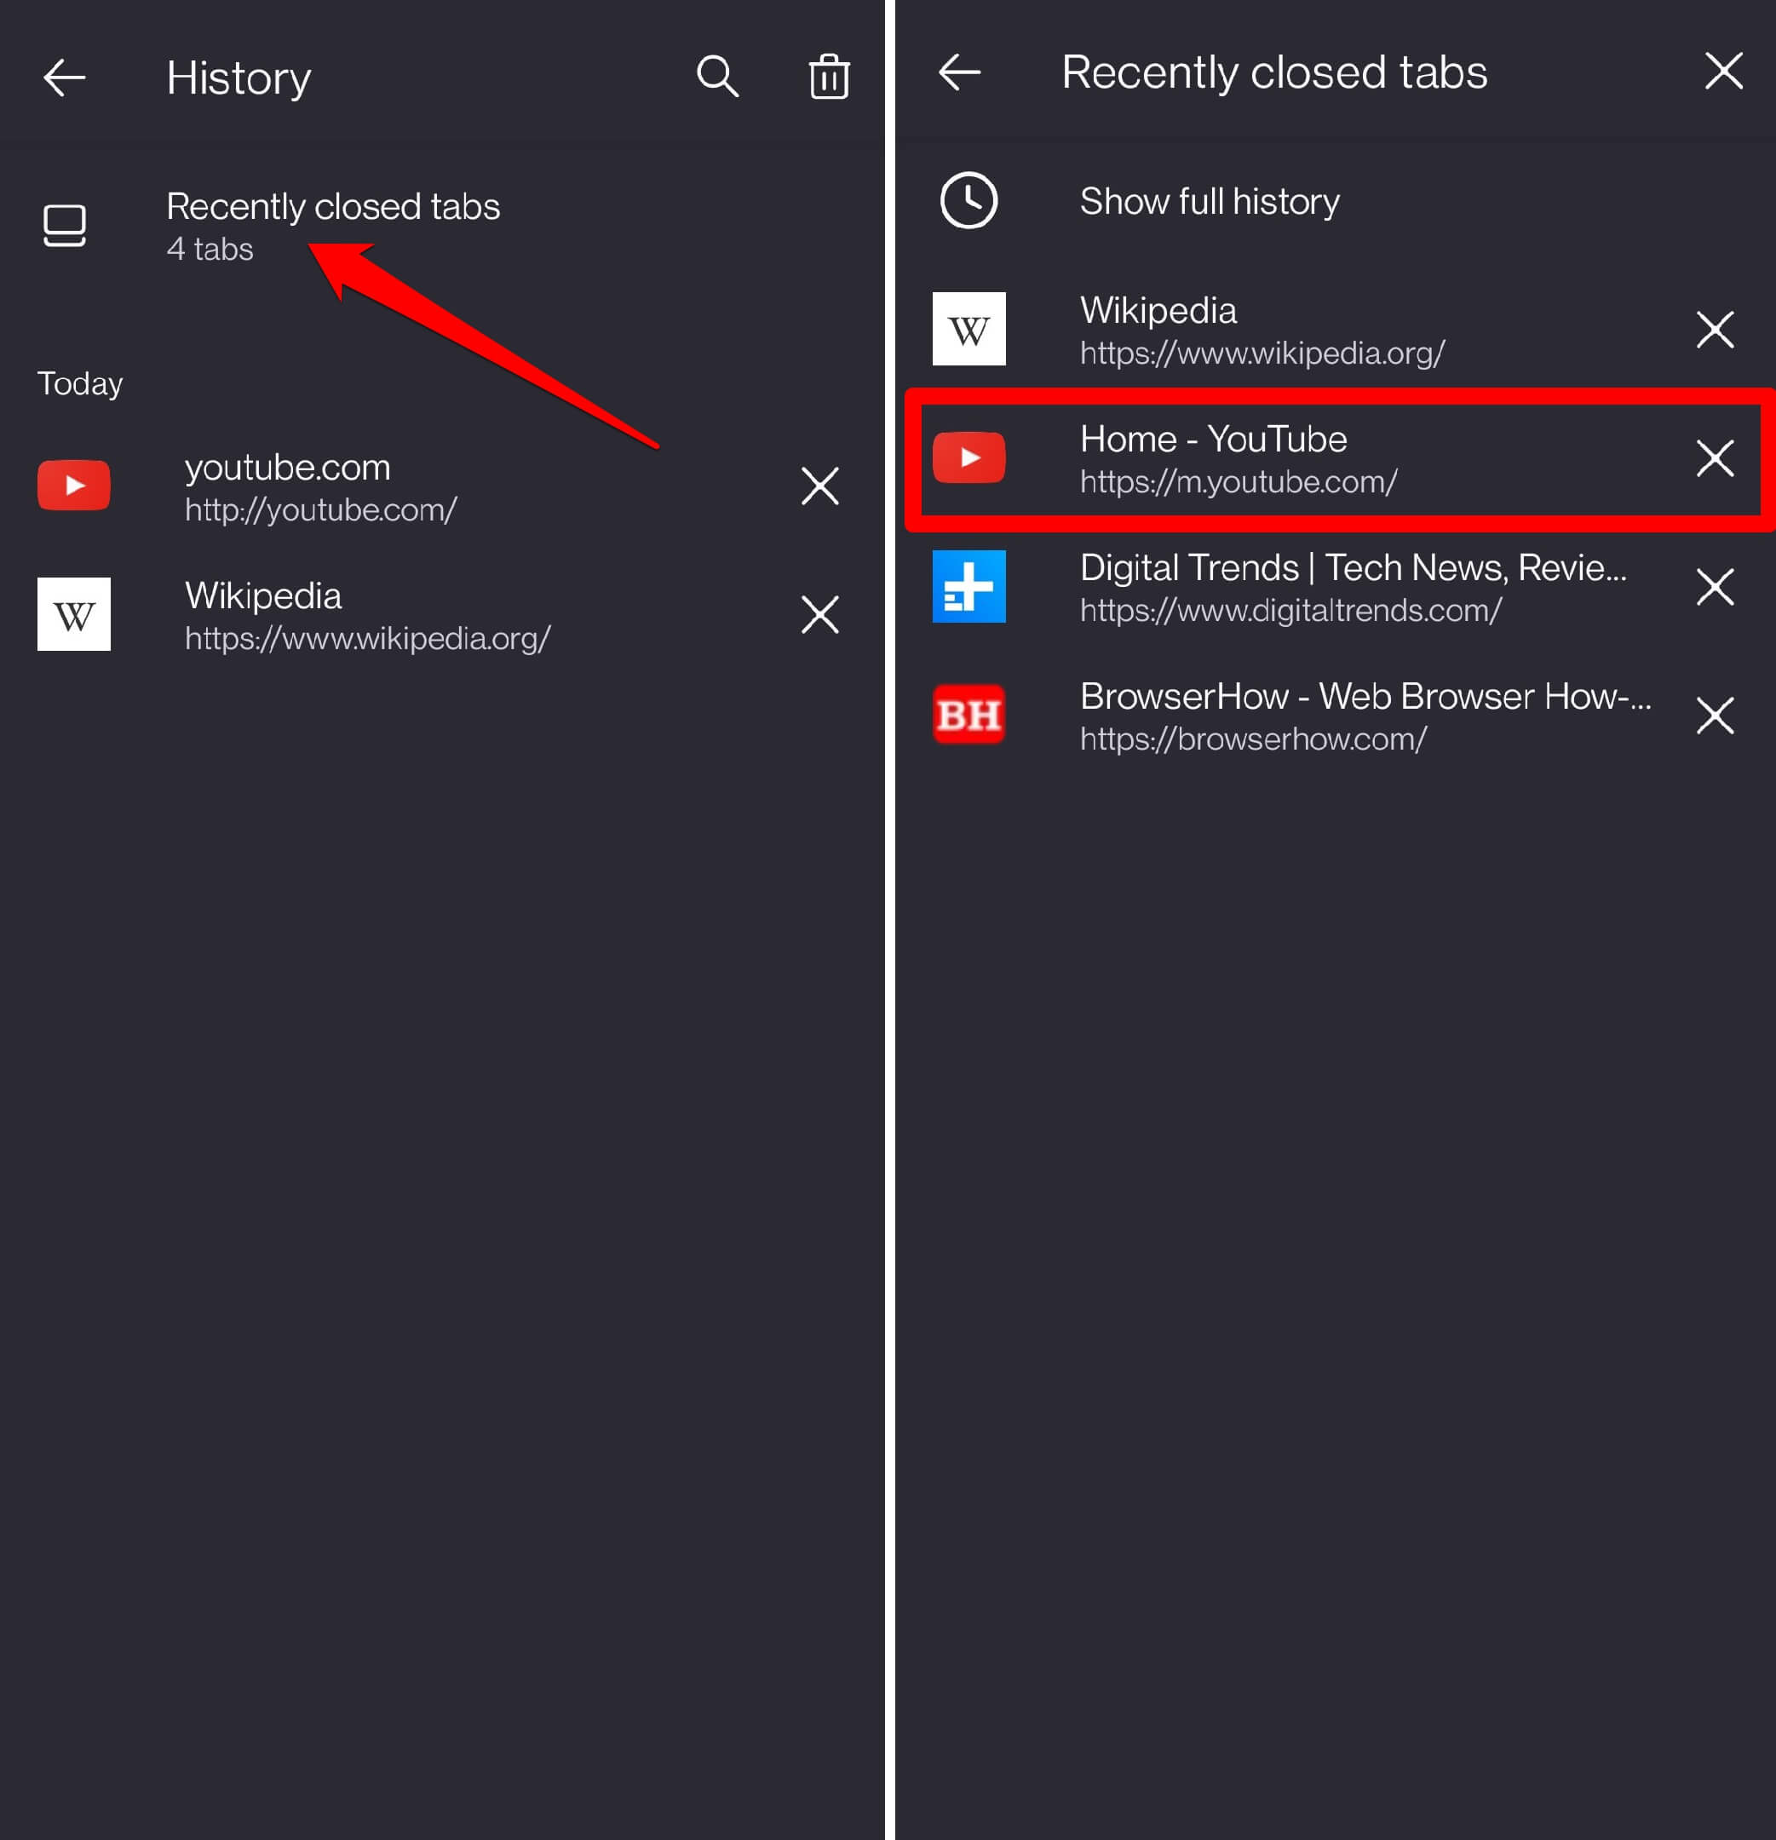
Task: Select https://www.wikipedia.org/ URL in History list
Action: tap(367, 638)
